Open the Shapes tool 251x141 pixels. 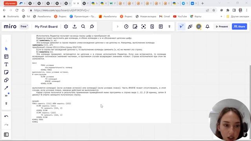(x=6, y=80)
